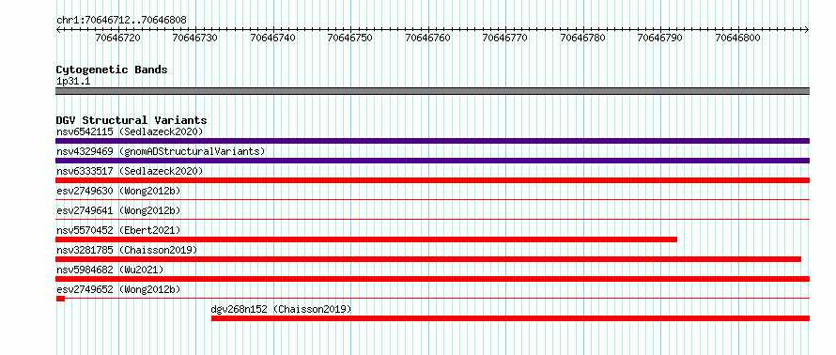Click the red bar under dgv268n152
The image size is (836, 355).
click(x=510, y=318)
